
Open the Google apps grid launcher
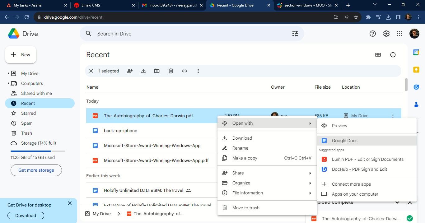click(399, 34)
